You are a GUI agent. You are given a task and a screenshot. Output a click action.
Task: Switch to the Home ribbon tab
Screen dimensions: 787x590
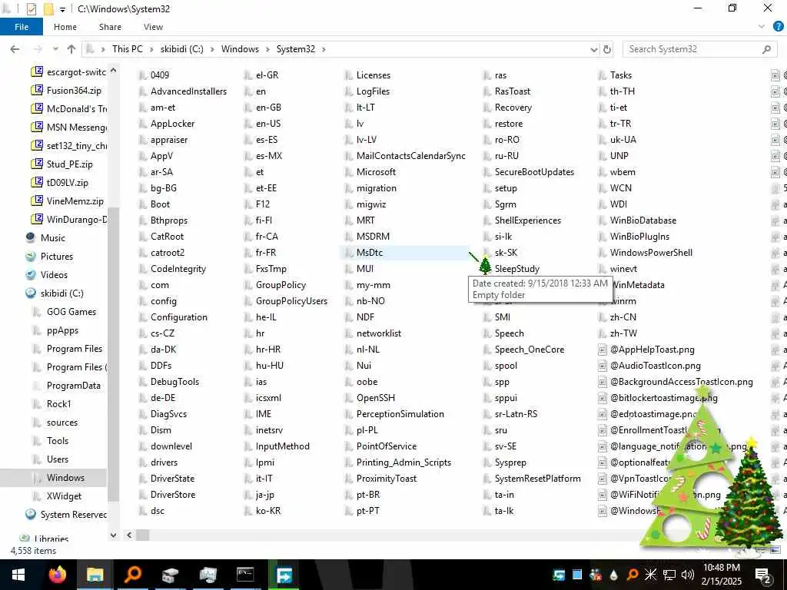click(x=65, y=27)
